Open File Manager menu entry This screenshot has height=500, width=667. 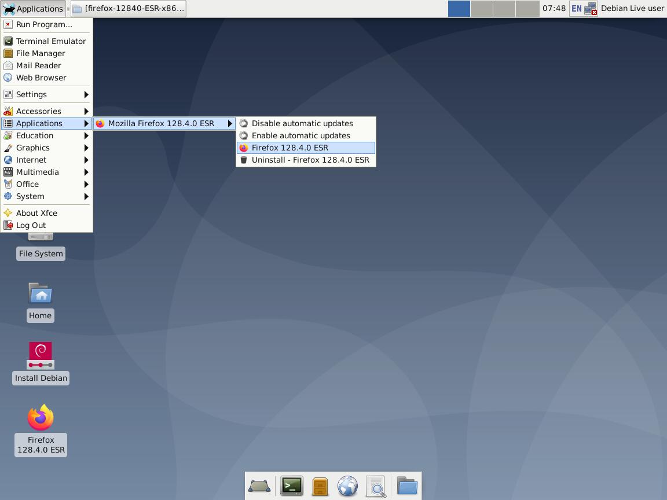click(x=46, y=53)
